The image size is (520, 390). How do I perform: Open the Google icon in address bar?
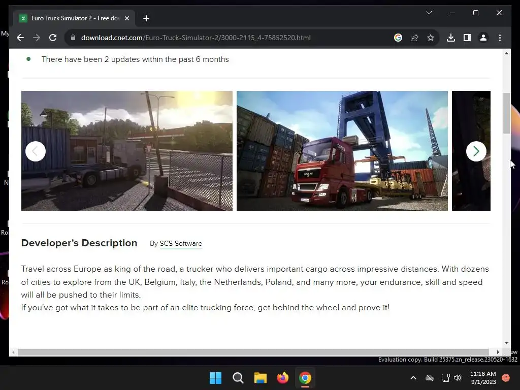398,38
